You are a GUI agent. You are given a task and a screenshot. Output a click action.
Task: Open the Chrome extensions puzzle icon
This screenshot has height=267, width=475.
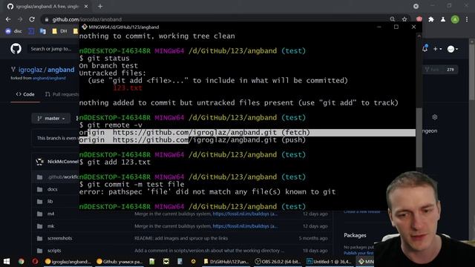pos(430,19)
